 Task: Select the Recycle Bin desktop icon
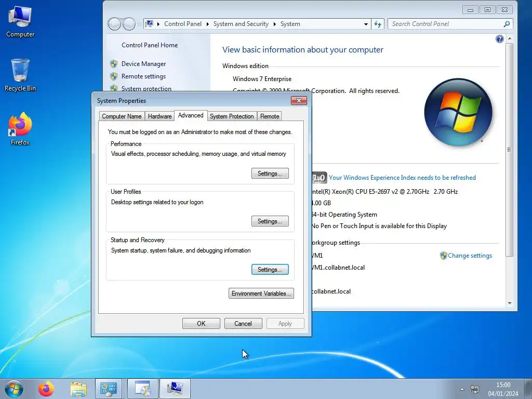pos(20,75)
